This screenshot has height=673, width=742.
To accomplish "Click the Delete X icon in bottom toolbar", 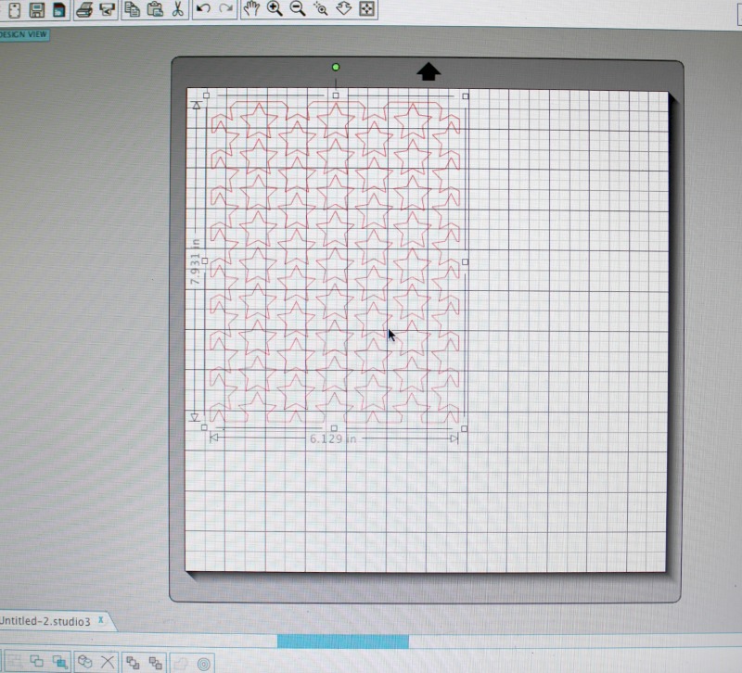I will (x=108, y=662).
